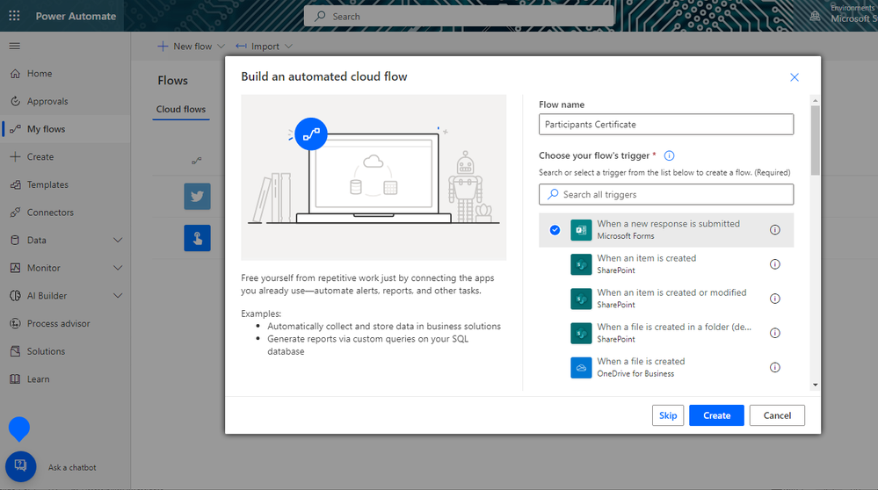Screen dimensions: 878x490
Task: Click the Solutions icon in sidebar
Action: pyautogui.click(x=15, y=351)
